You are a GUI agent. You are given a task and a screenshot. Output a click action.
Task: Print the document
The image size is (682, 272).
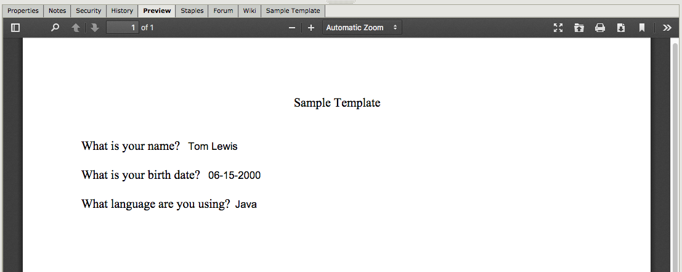[600, 28]
